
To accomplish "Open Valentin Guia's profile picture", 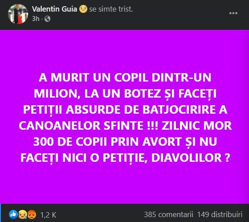I will click(18, 14).
